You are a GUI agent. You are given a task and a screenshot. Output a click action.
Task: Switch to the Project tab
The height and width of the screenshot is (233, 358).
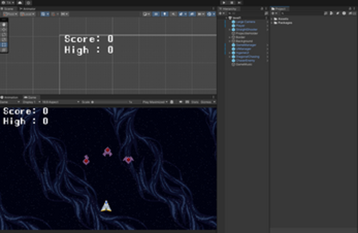click(279, 9)
